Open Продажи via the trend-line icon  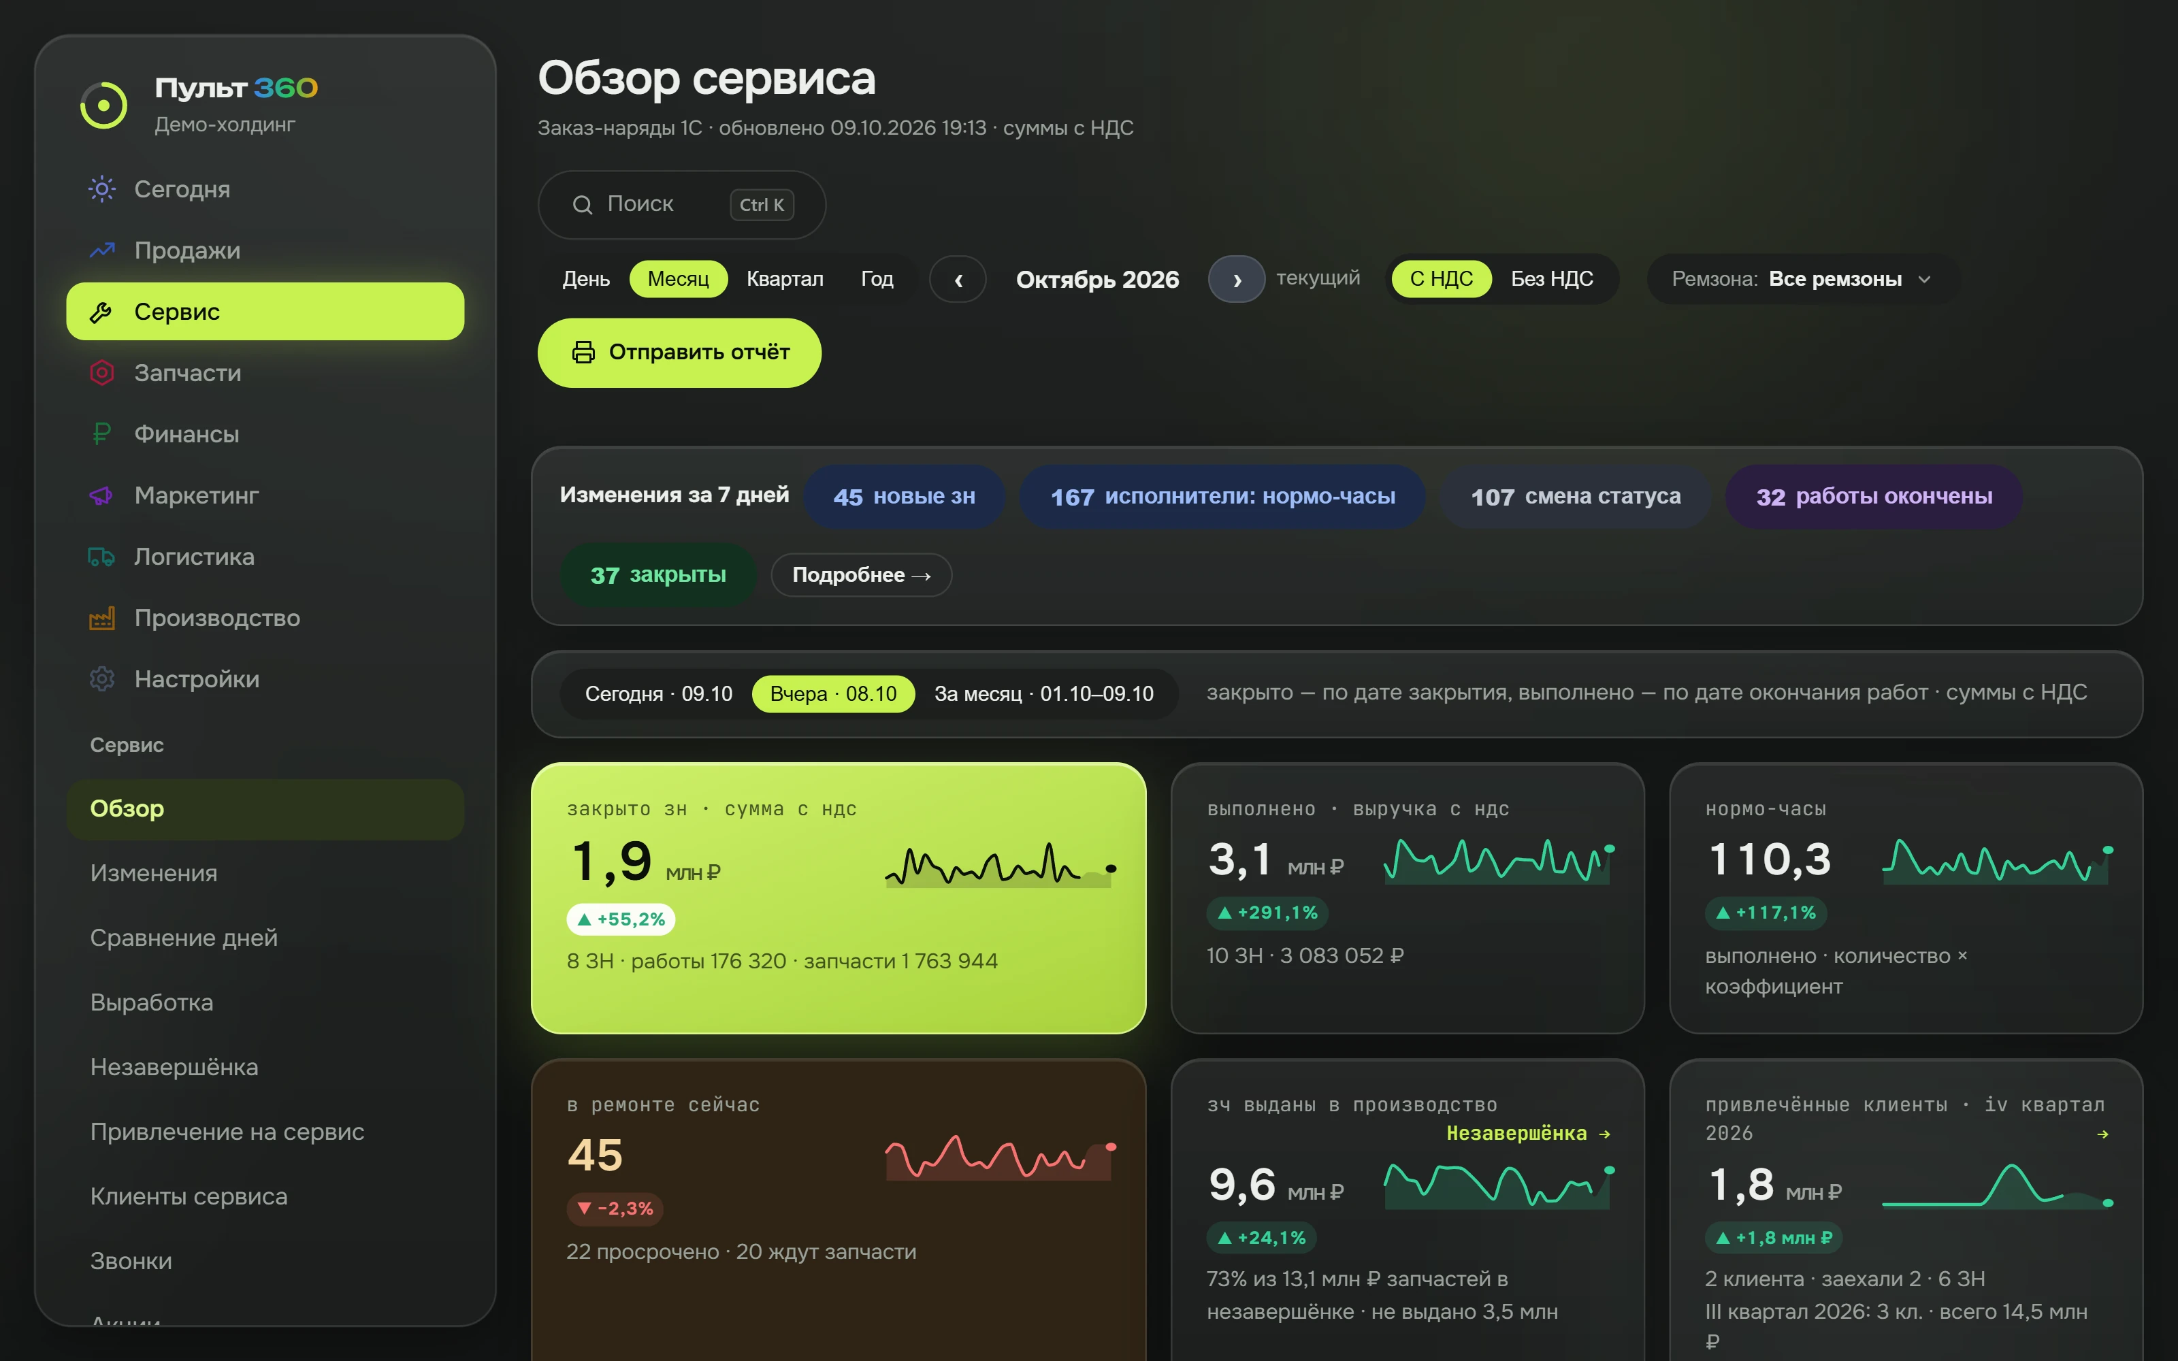pyautogui.click(x=101, y=250)
